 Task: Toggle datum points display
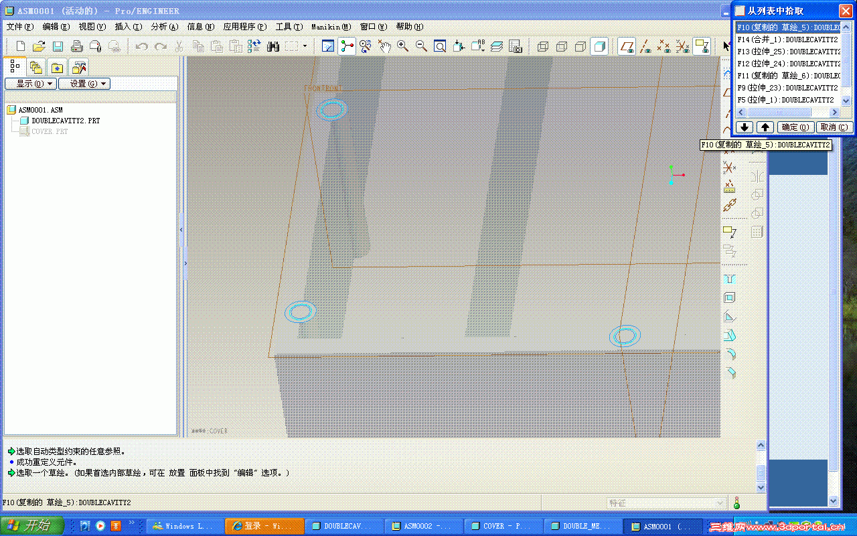click(664, 46)
